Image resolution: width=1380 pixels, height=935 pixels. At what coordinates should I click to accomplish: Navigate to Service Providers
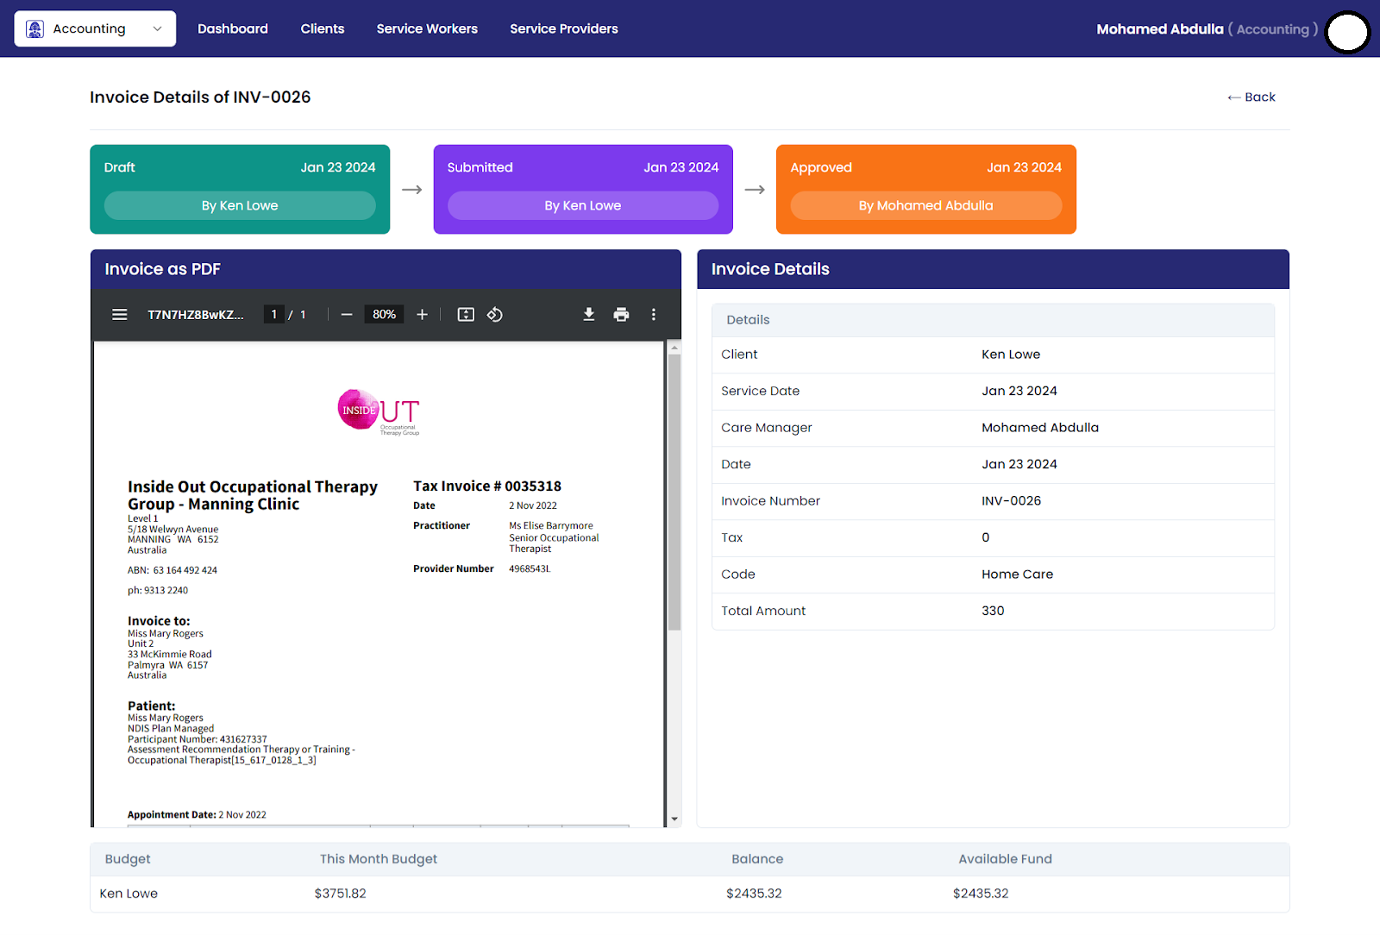click(x=564, y=28)
